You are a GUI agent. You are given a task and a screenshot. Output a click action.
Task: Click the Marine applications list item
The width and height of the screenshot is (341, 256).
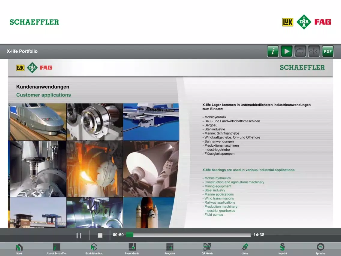(218, 194)
